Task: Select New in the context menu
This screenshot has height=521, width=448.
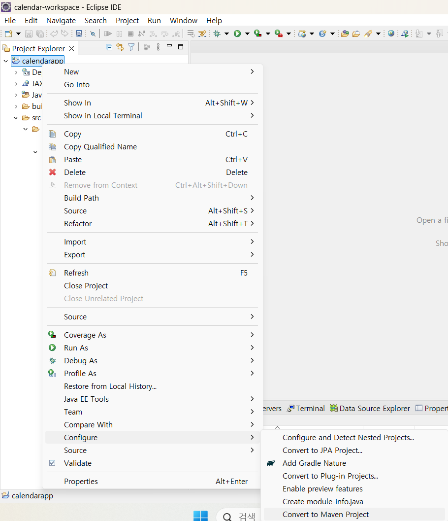Action: [x=152, y=72]
